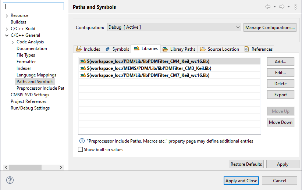Select Language Mappings in the tree

(36, 75)
